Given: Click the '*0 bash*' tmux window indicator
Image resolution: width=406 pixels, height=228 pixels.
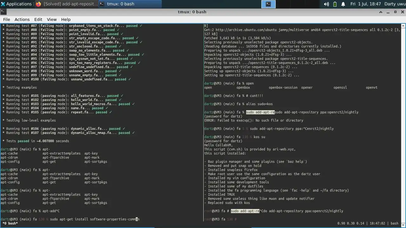Looking at the screenshot, I should (10, 223).
